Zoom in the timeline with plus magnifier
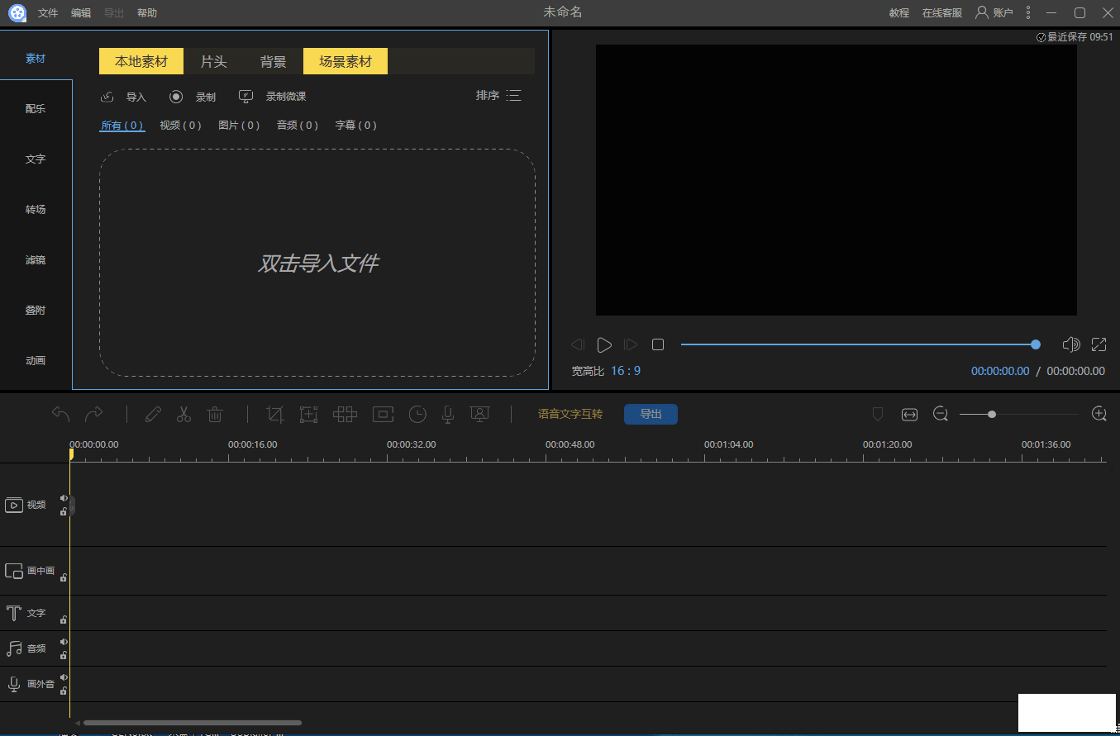 [x=1099, y=414]
